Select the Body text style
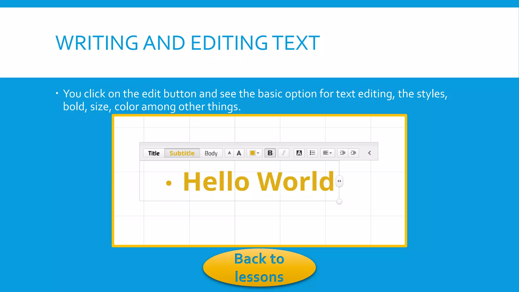519x292 pixels. pyautogui.click(x=211, y=153)
